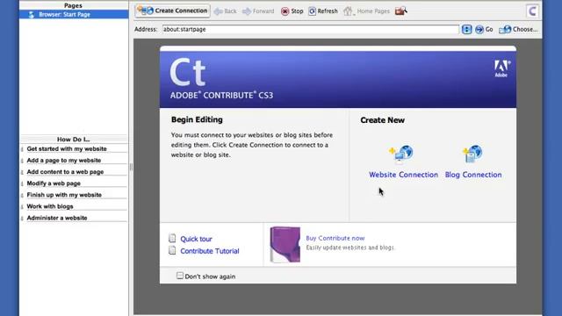Click the Website Connection globe icon
Viewport: 562px width, 316px height.
pos(401,154)
